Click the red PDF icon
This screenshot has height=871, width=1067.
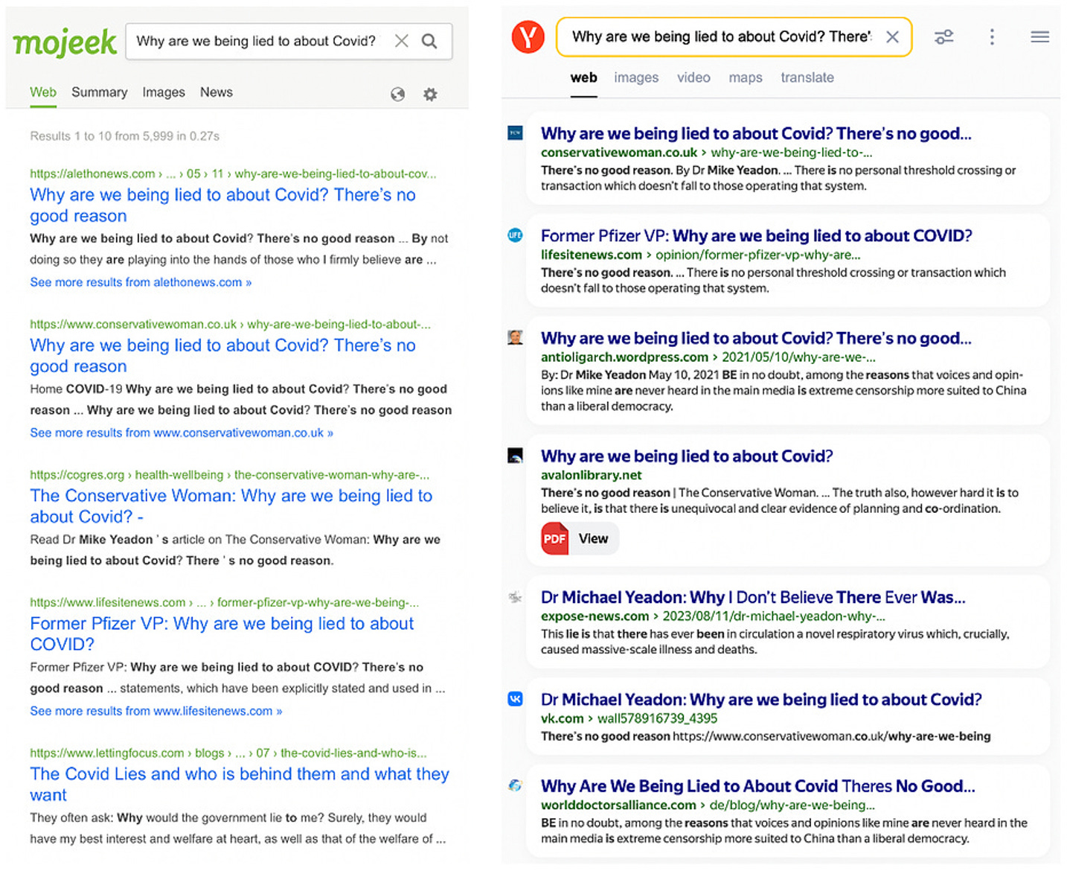(554, 538)
